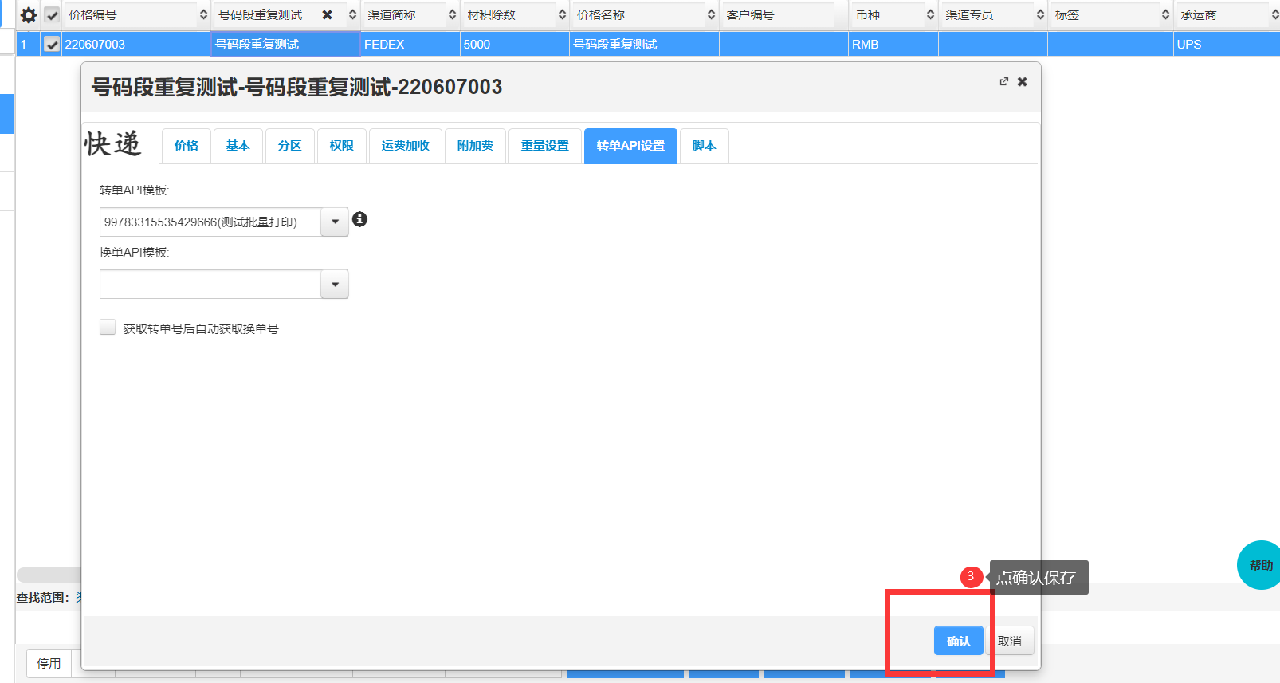Close the dialog with the X icon
This screenshot has height=683, width=1280.
click(1023, 82)
